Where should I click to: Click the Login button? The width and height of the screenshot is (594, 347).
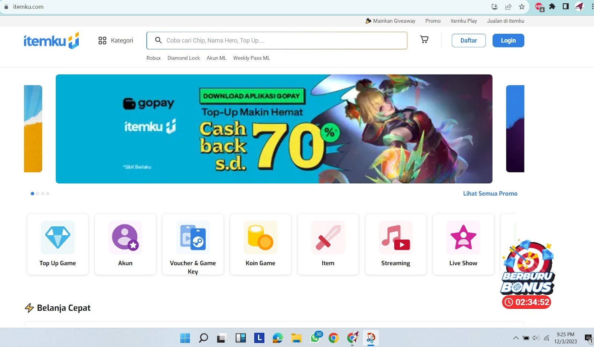coord(508,40)
